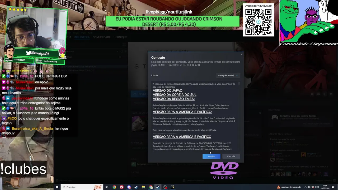
Task: Open the Windows notification center icon
Action: click(x=333, y=187)
